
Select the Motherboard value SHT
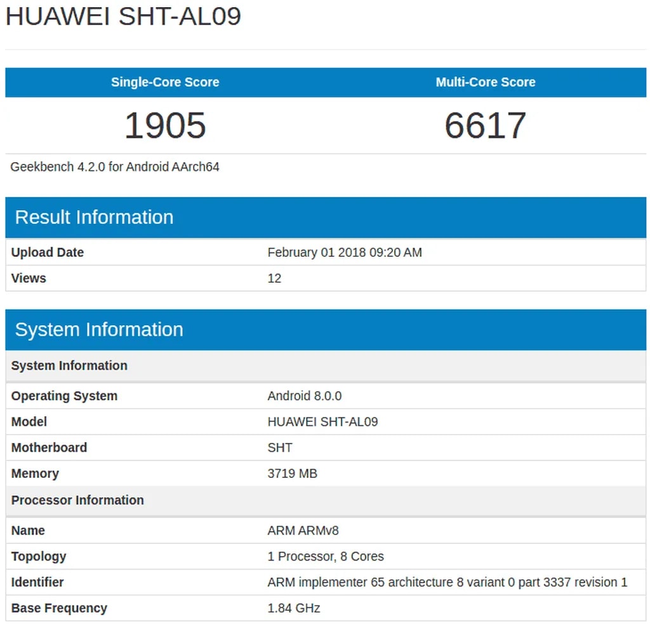click(x=280, y=447)
